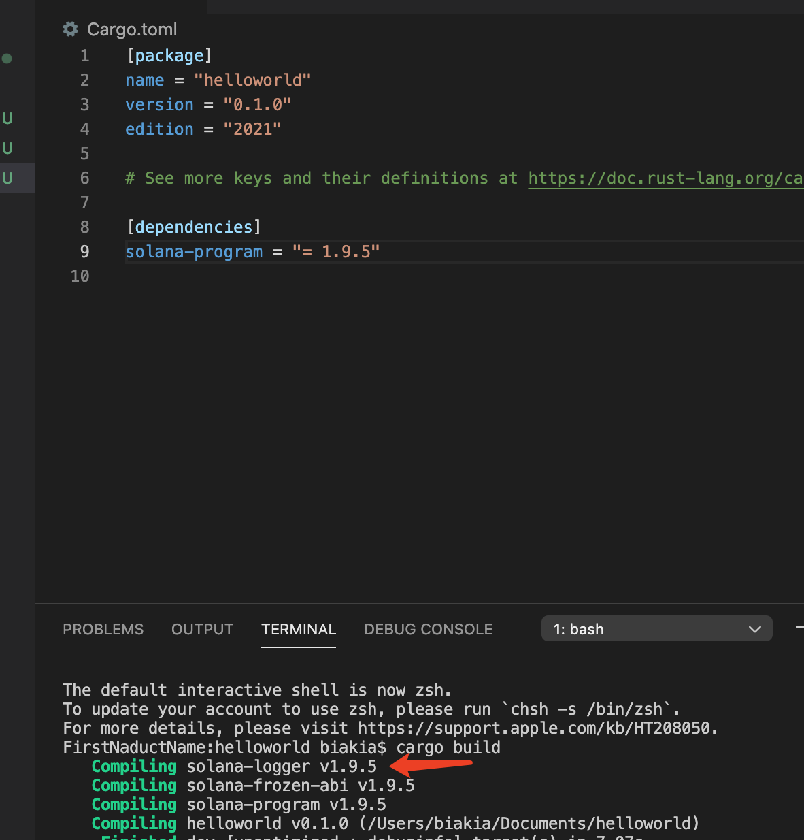
Task: Click the "0.1.0" version value
Action: point(257,105)
